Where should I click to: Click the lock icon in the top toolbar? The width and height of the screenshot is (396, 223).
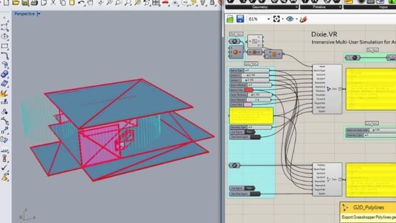coord(212,3)
